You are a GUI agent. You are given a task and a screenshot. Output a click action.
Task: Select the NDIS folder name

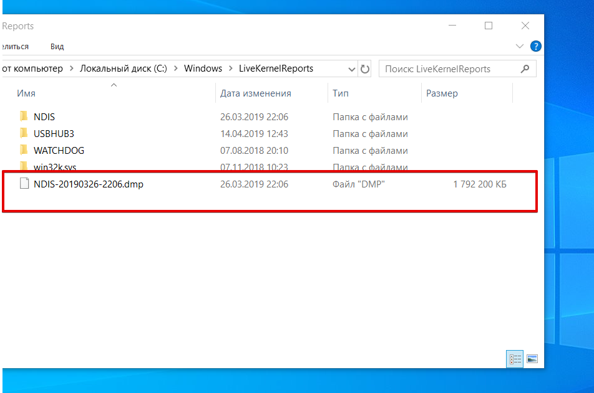tap(44, 117)
